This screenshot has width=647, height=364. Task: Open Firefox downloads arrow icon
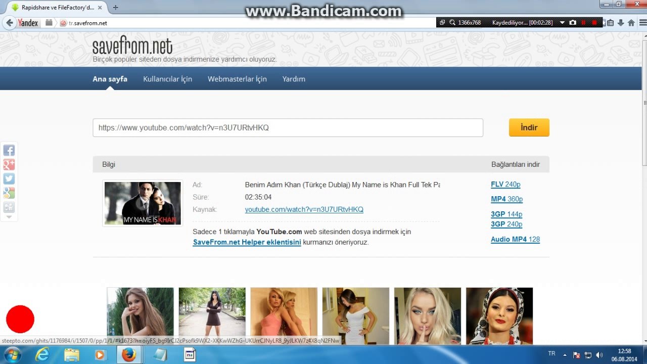[621, 23]
